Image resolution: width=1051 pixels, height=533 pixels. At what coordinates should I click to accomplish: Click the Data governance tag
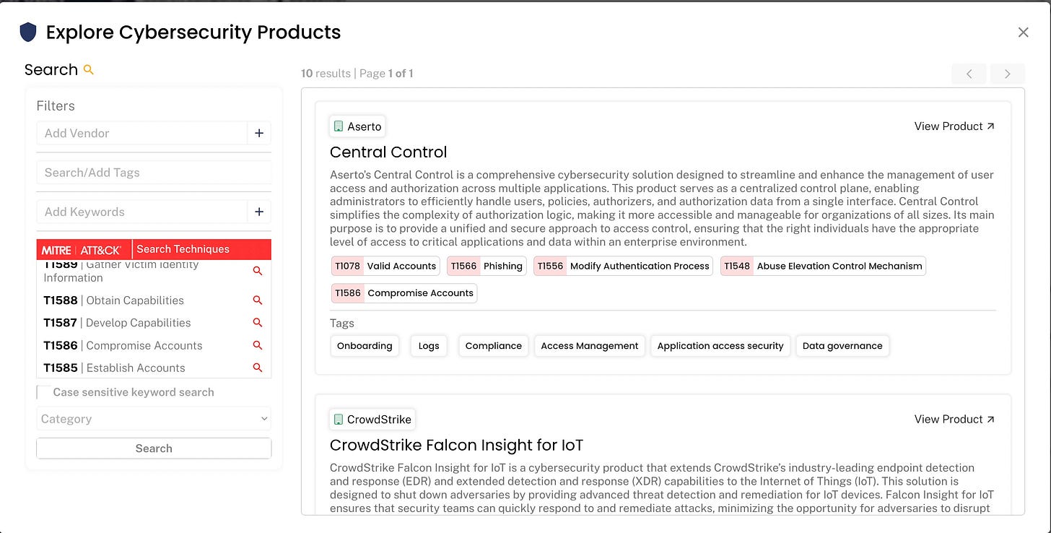point(842,346)
